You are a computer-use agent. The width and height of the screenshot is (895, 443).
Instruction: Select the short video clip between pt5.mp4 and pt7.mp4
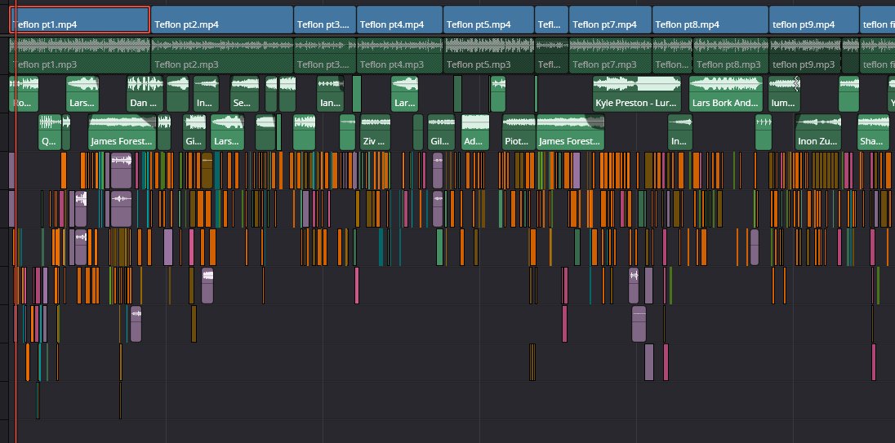551,20
